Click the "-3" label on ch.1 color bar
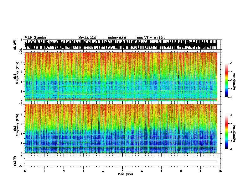 [231, 63]
